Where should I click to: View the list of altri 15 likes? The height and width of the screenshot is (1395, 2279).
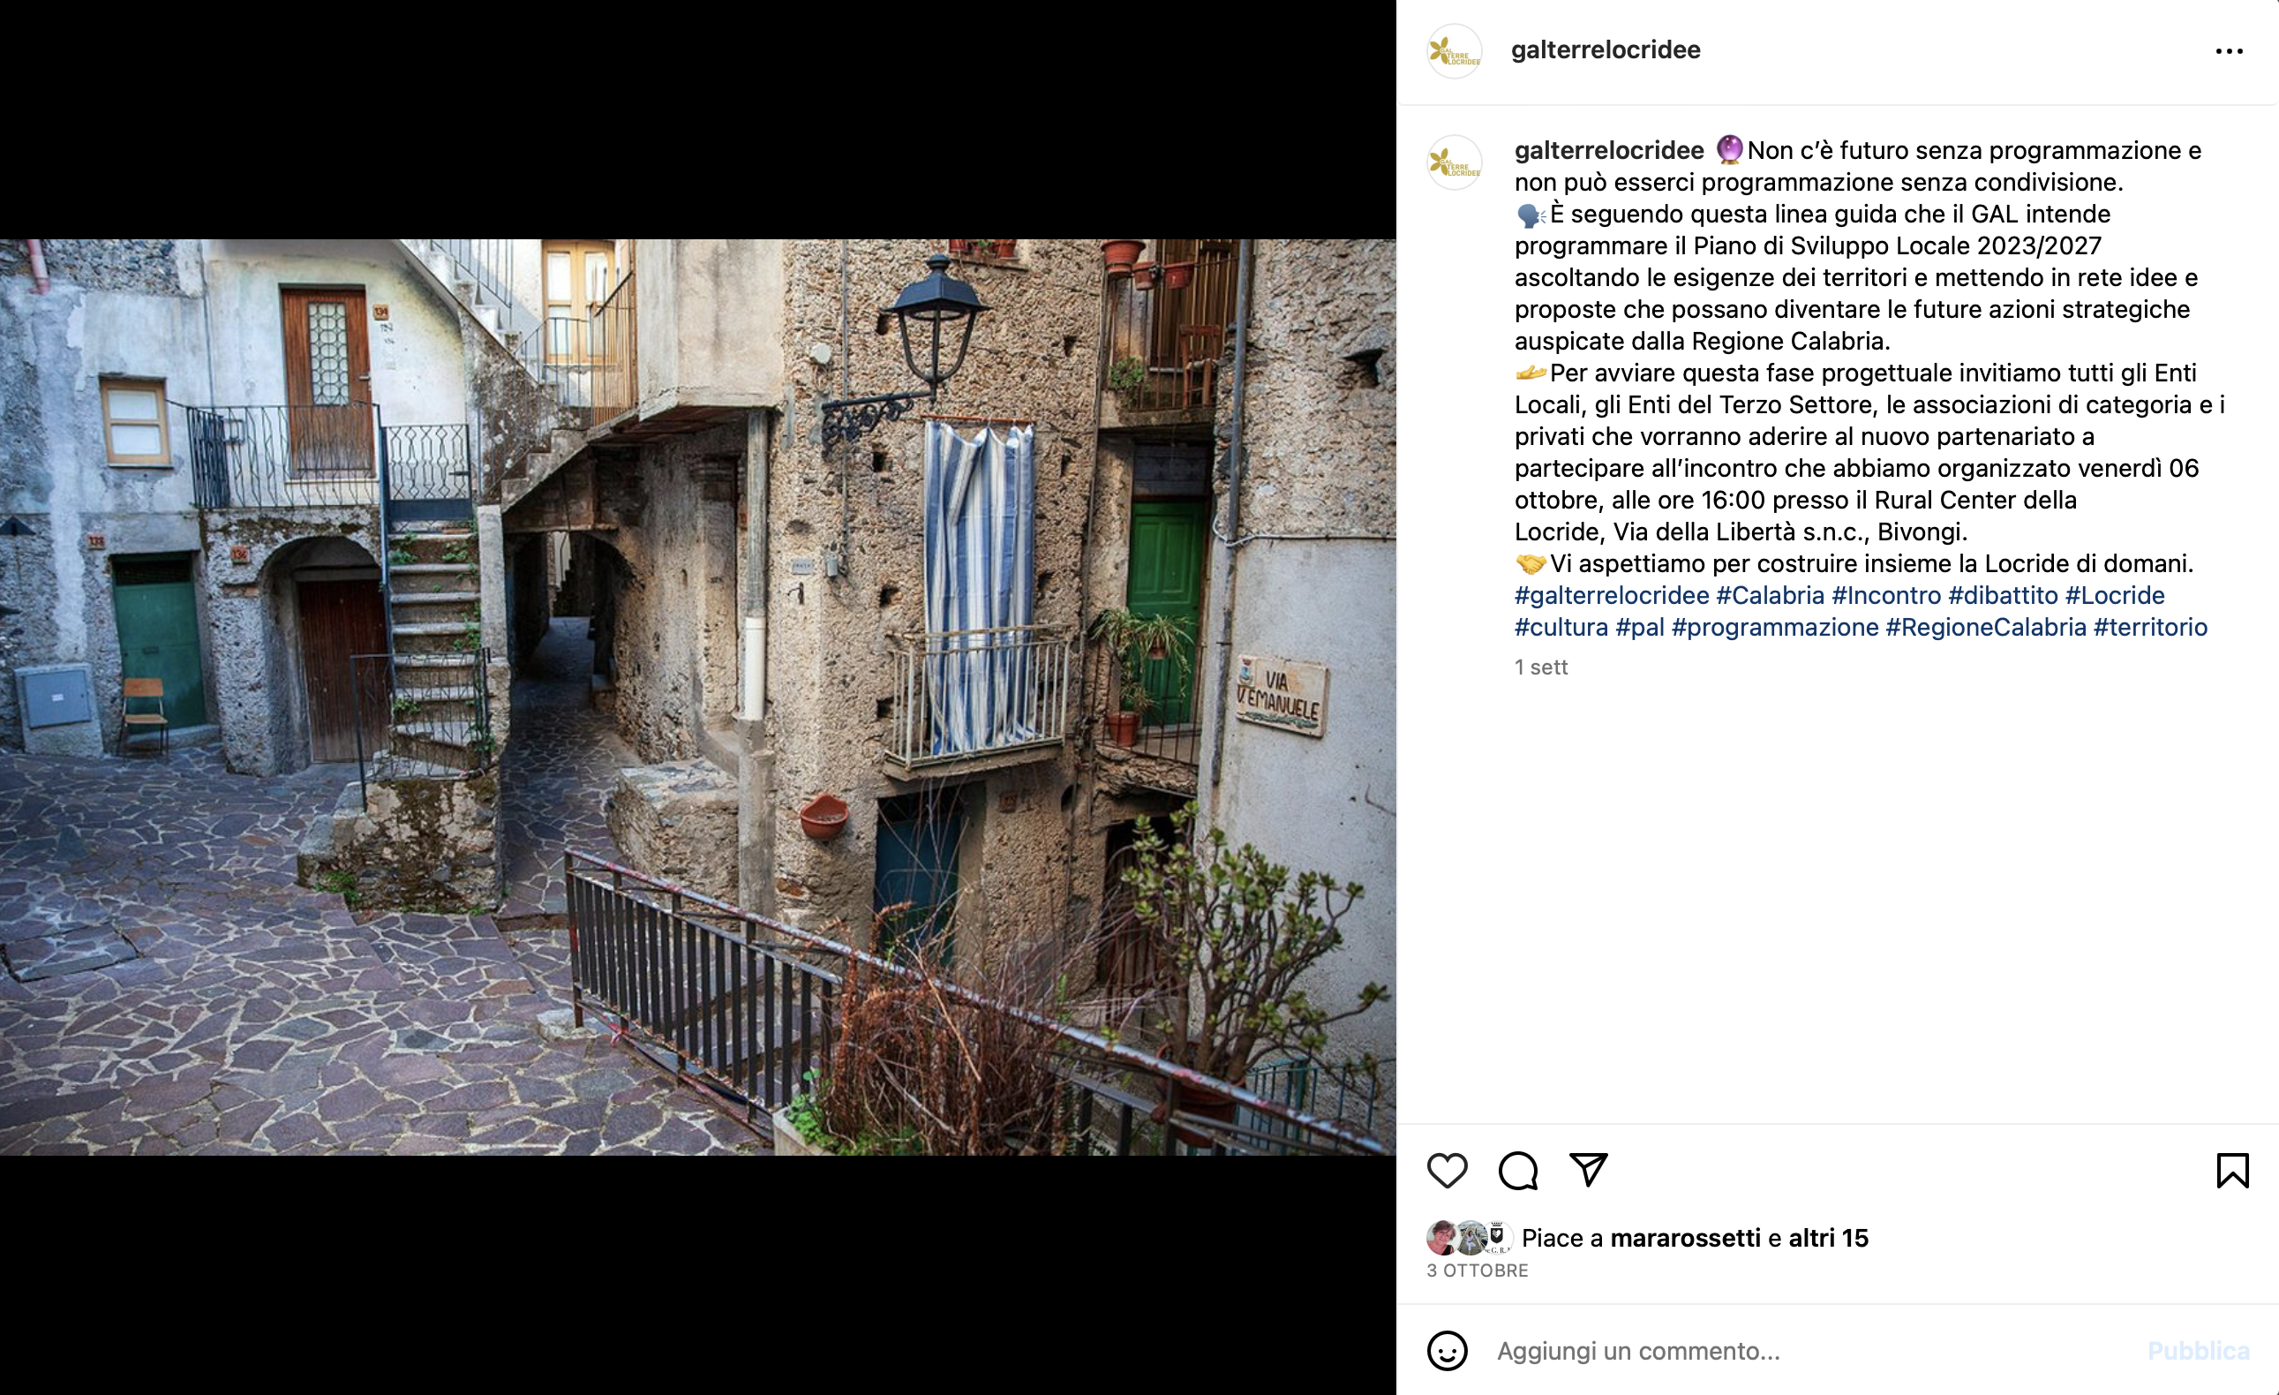coord(1829,1238)
